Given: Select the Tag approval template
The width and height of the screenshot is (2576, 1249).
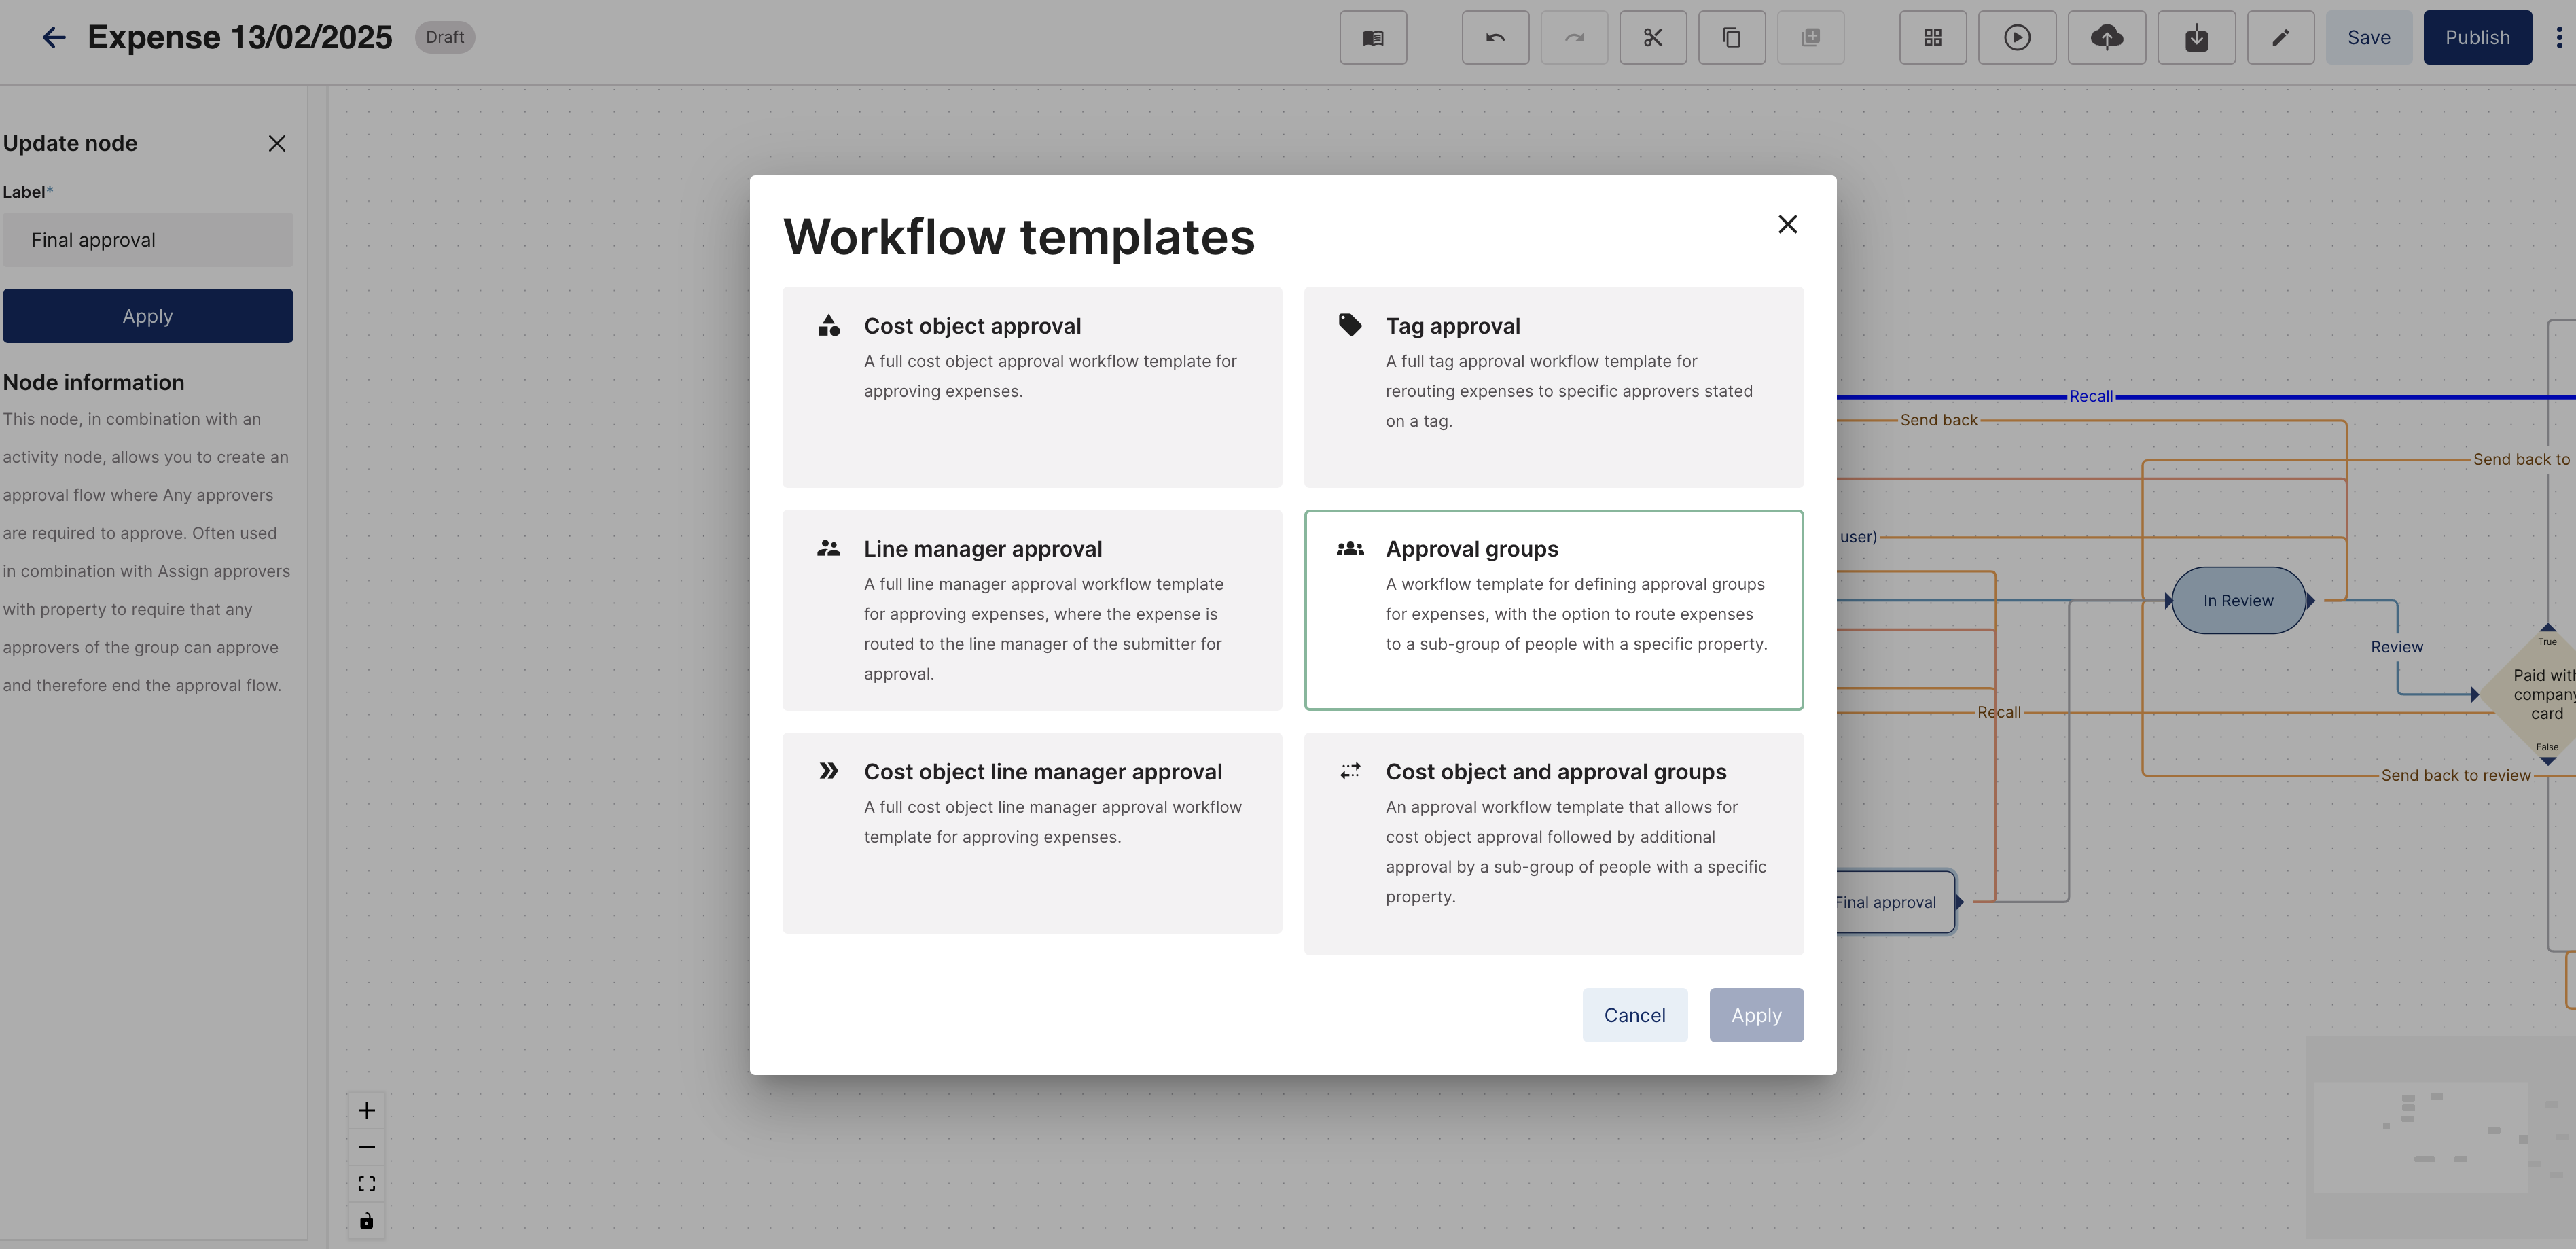Looking at the screenshot, I should tap(1553, 387).
